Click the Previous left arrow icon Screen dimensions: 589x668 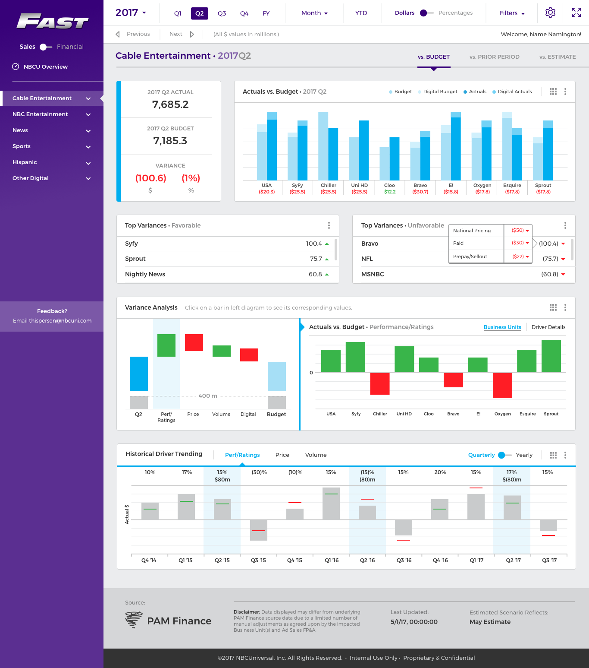[118, 34]
